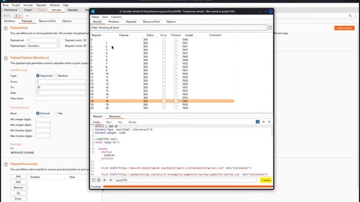Open the Save menu in attack window
This screenshot has height=202, width=360.
coord(105,17)
